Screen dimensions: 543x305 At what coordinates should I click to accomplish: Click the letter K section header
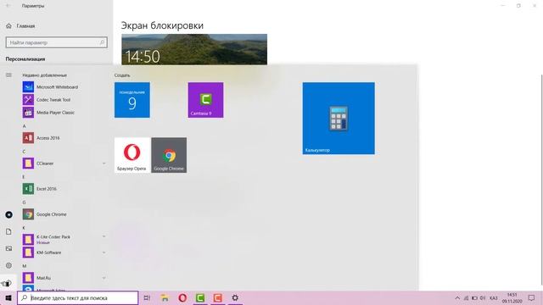pos(24,228)
